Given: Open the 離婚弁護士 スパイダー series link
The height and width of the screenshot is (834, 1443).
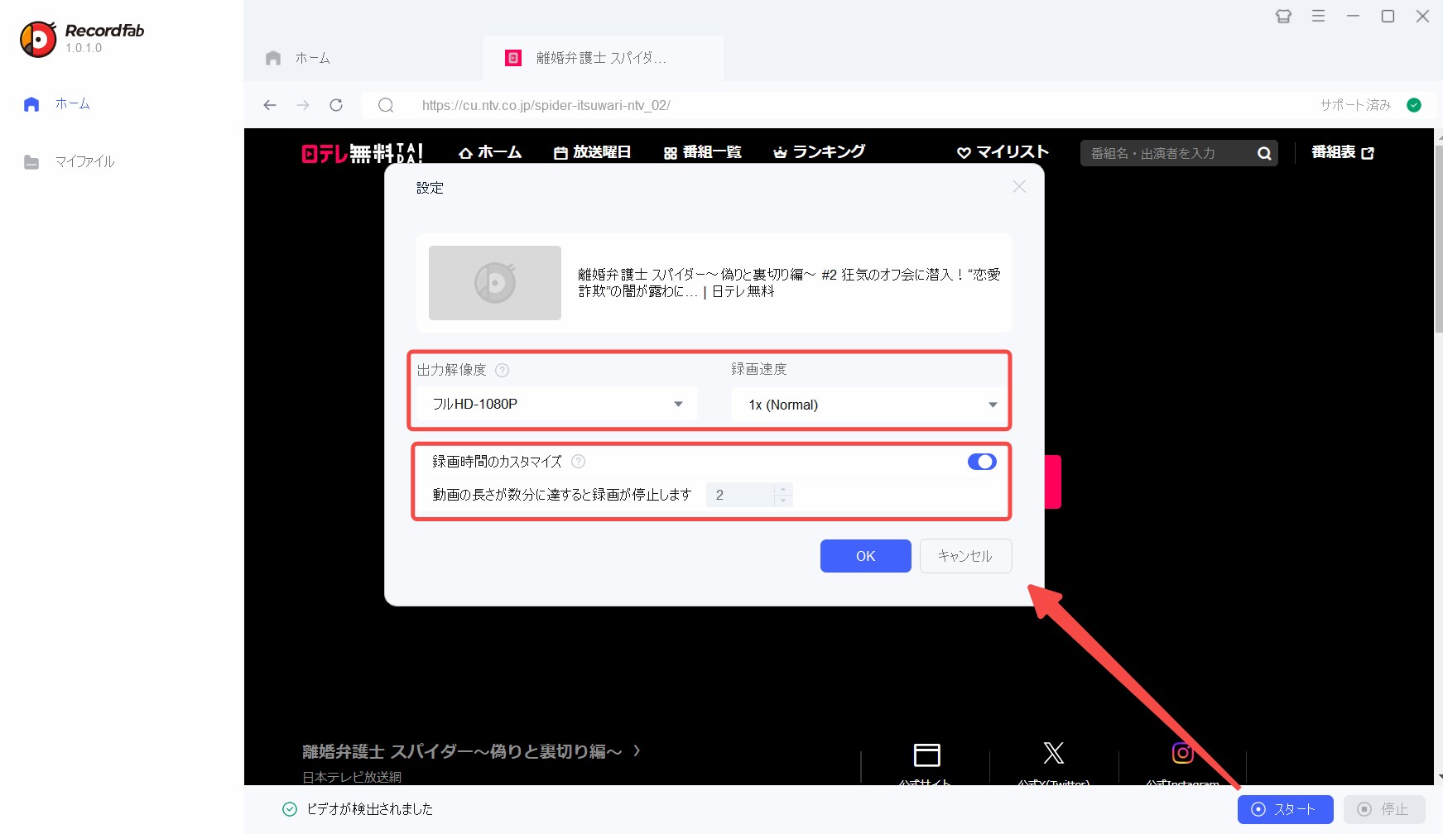Looking at the screenshot, I should [471, 751].
